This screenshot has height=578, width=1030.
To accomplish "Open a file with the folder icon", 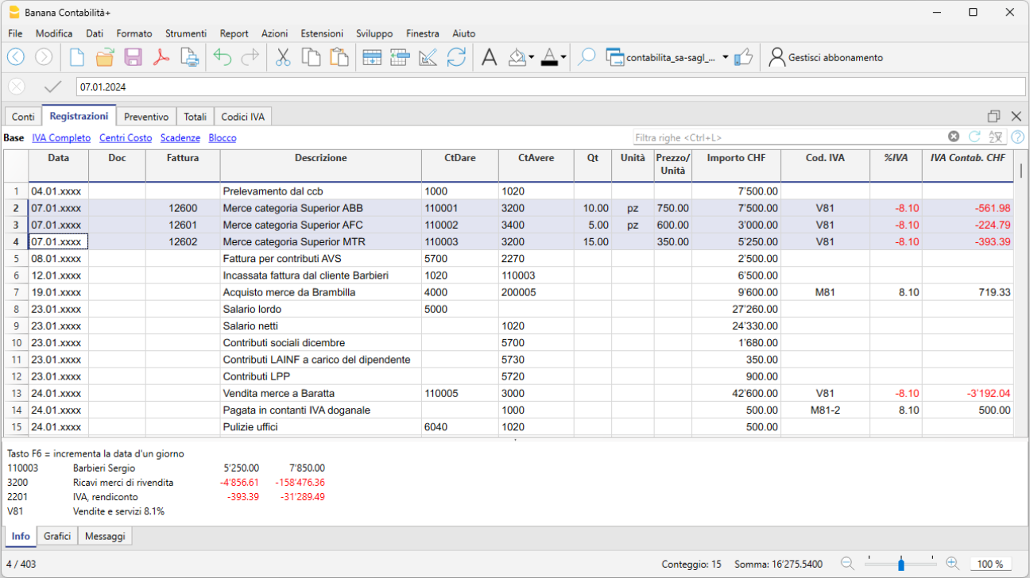I will (105, 57).
